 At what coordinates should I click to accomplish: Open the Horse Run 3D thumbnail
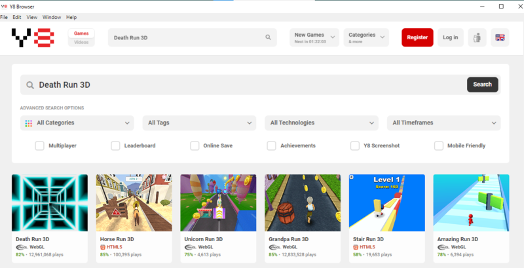click(134, 203)
